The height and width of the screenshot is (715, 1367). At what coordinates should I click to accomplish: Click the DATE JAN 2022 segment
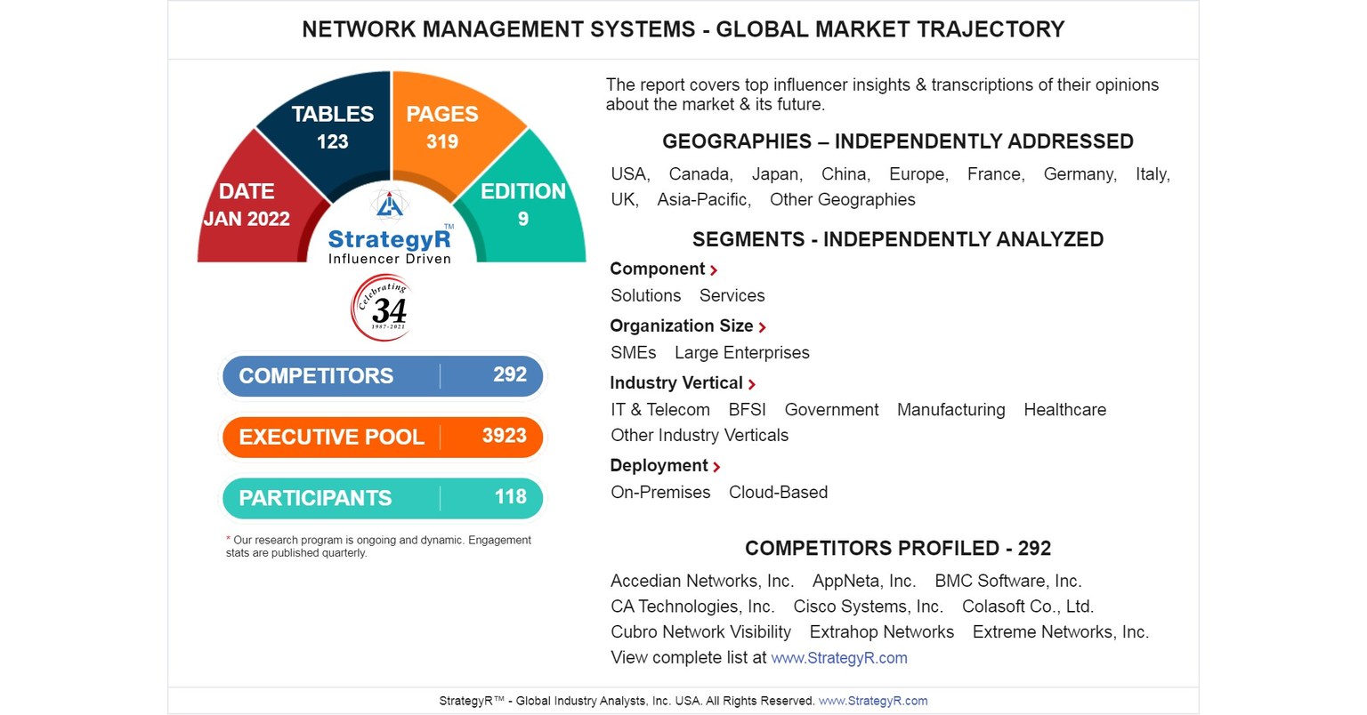point(247,203)
